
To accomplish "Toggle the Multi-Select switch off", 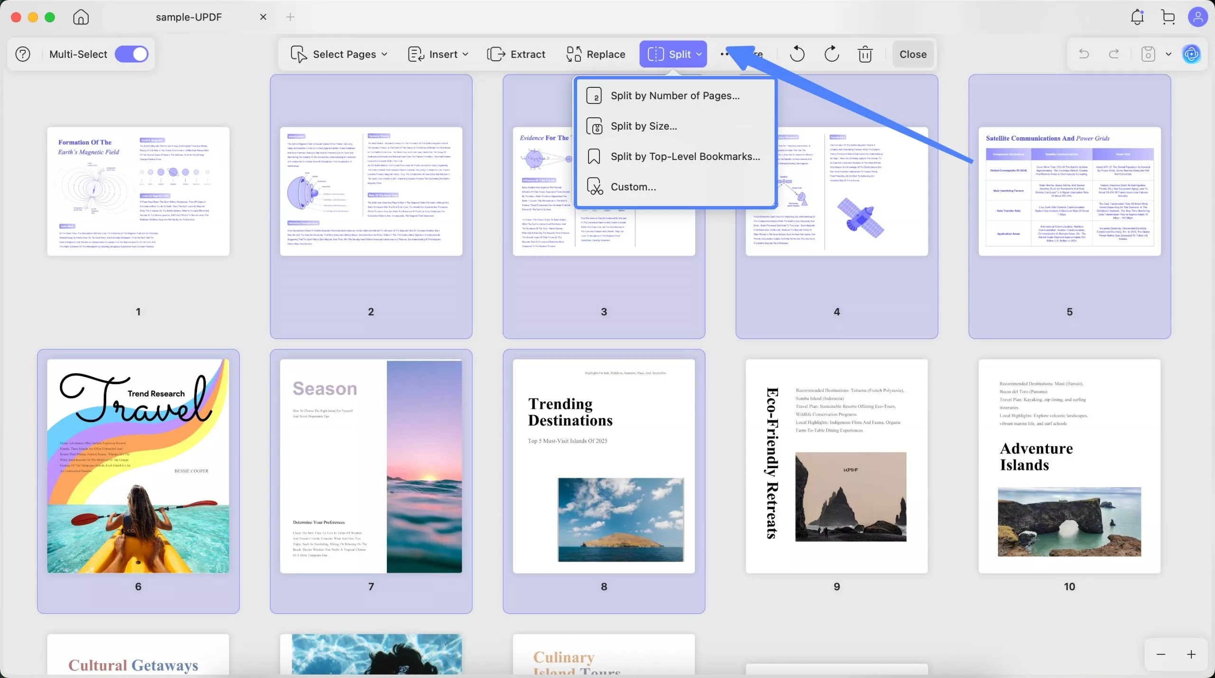I will [131, 54].
